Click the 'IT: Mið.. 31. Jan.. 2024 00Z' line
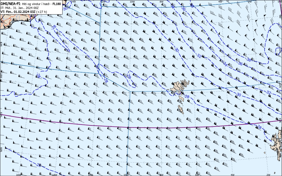This screenshot has width=282, height=176. (x=20, y=8)
